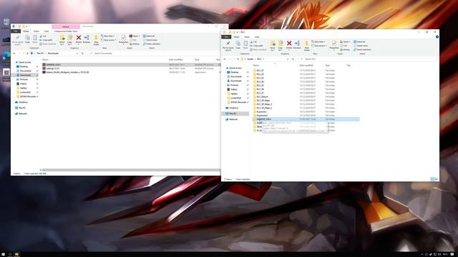Click Search Downloads field
The height and width of the screenshot is (257, 458).
pos(154,54)
